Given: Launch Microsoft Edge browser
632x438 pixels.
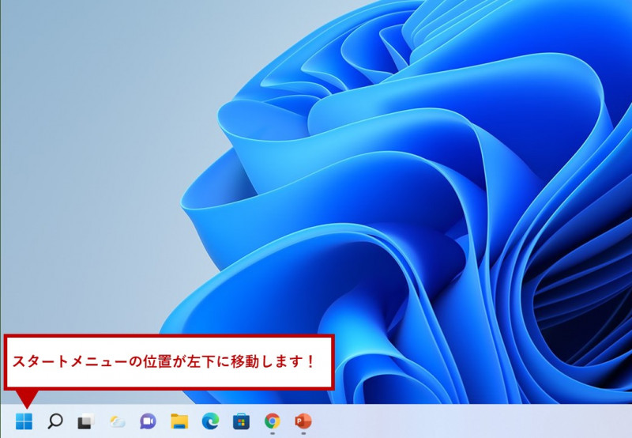Looking at the screenshot, I should click(210, 421).
